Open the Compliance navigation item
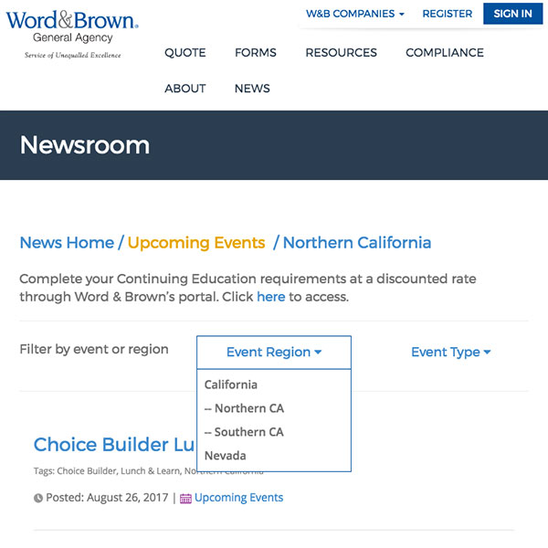 click(x=445, y=53)
